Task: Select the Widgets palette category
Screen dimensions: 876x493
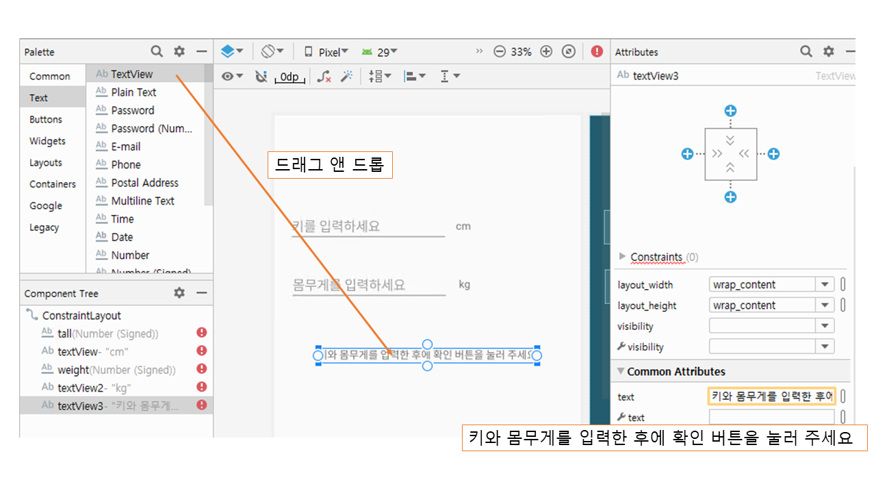Action: 47,141
